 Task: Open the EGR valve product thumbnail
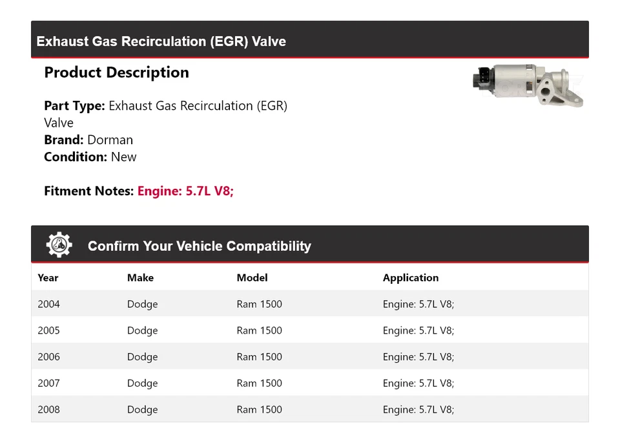(x=528, y=87)
